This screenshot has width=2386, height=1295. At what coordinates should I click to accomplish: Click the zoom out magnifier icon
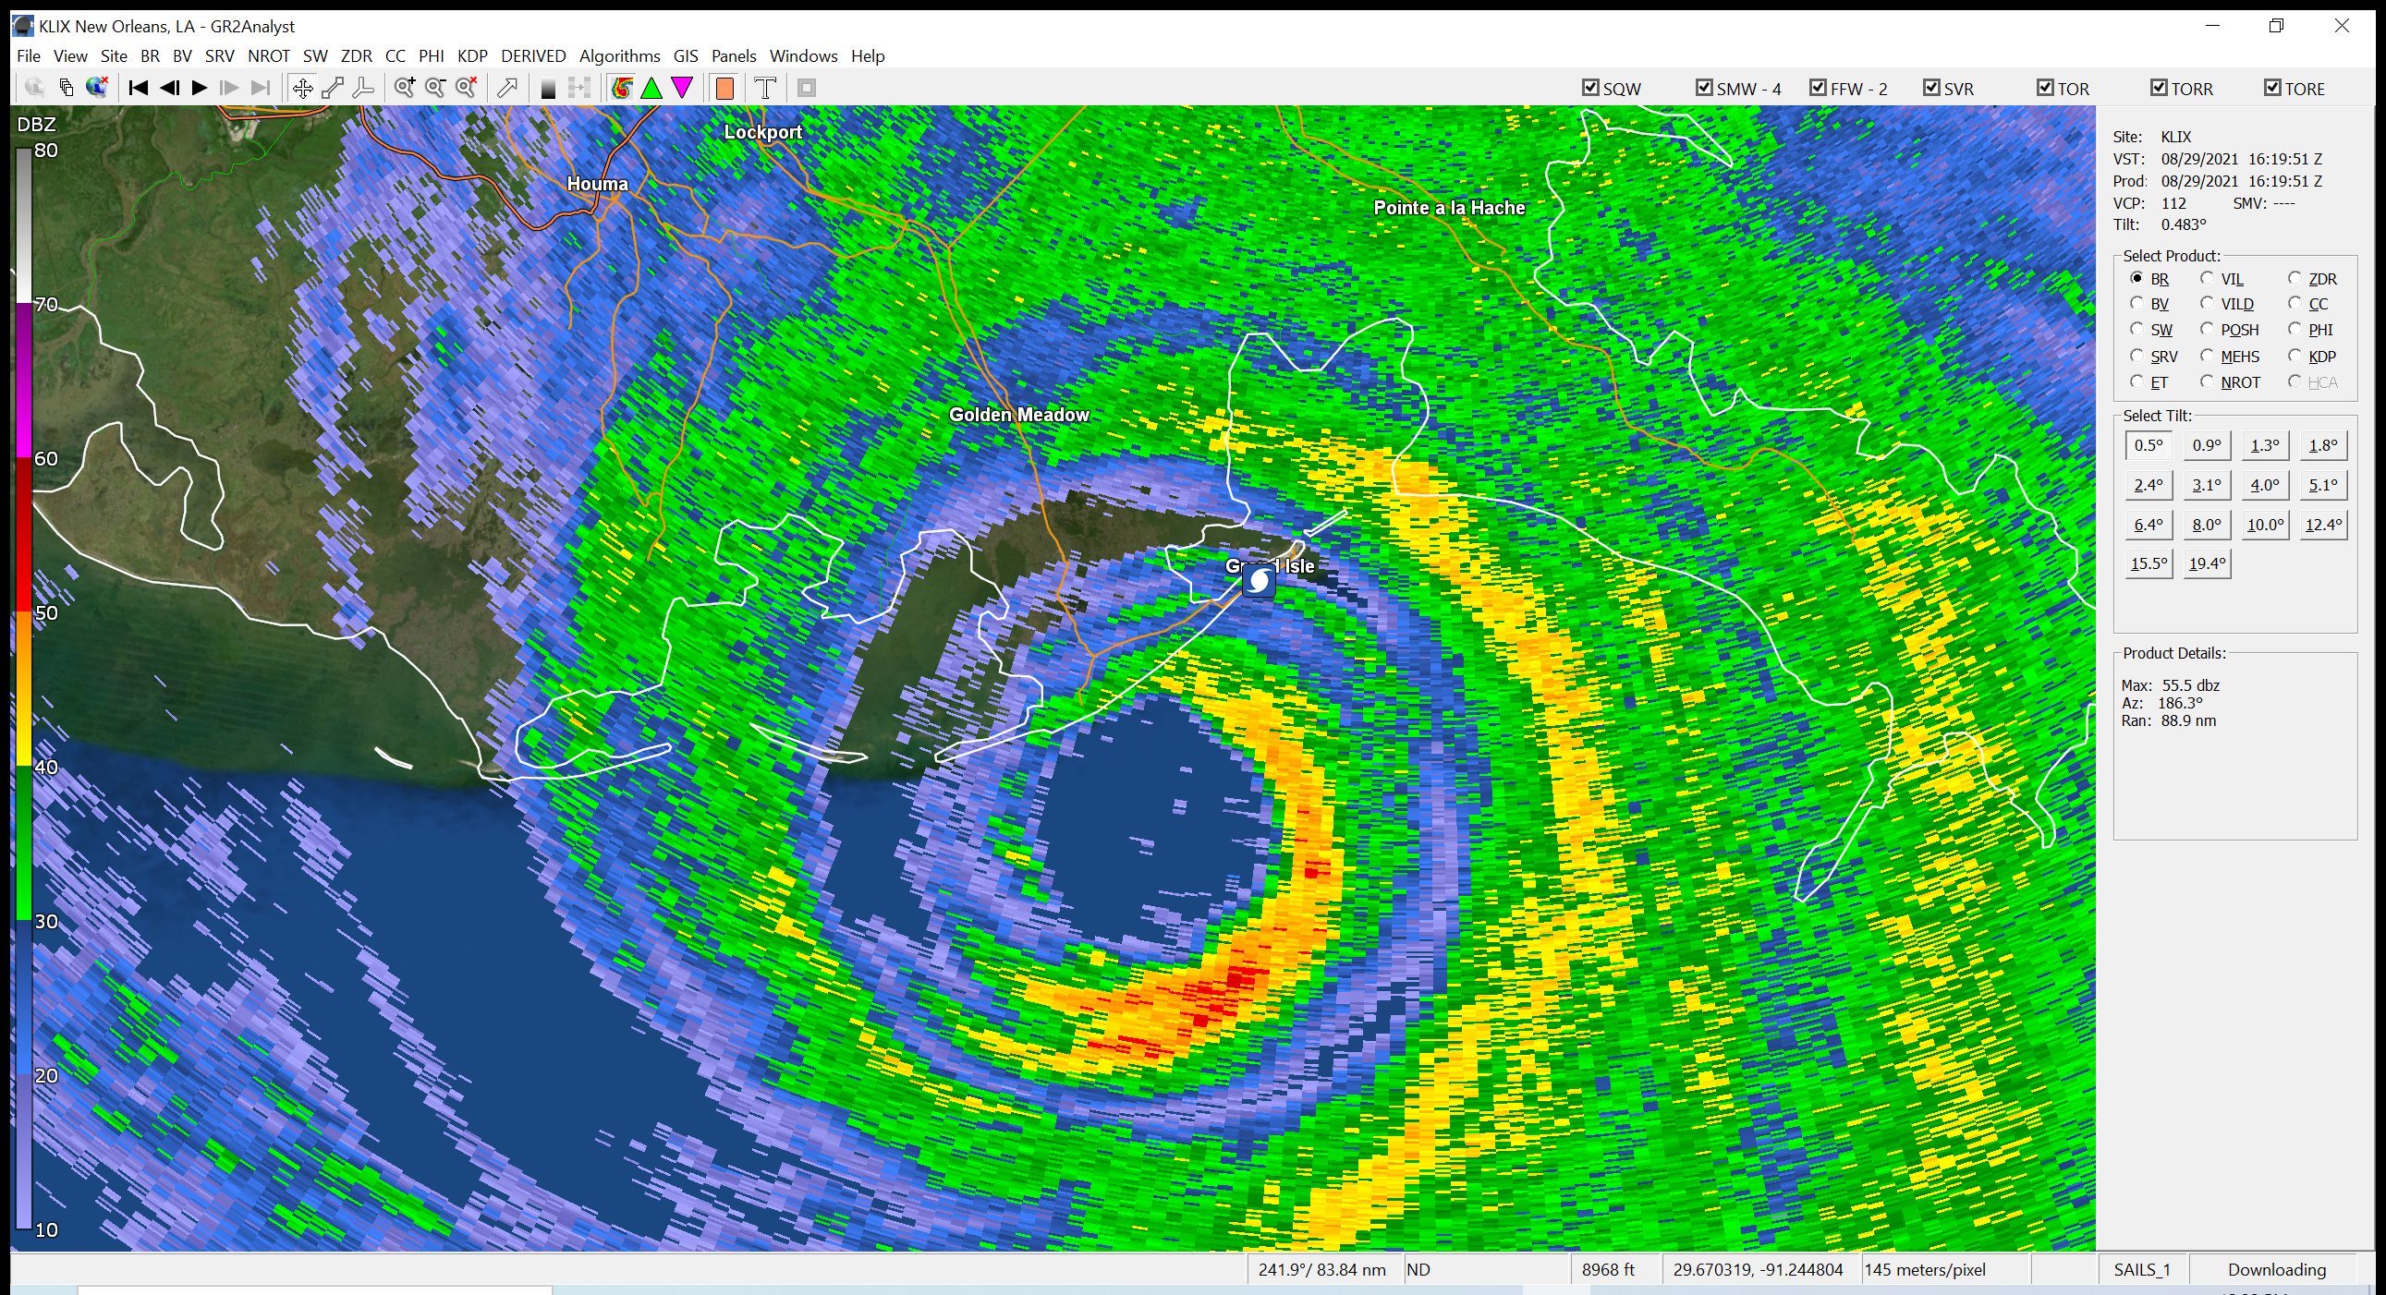coord(435,88)
